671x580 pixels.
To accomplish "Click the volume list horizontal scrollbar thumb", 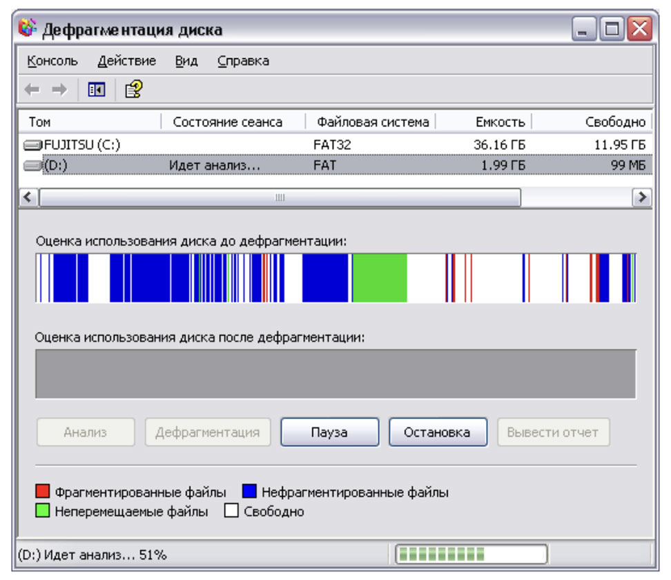I will (x=280, y=197).
